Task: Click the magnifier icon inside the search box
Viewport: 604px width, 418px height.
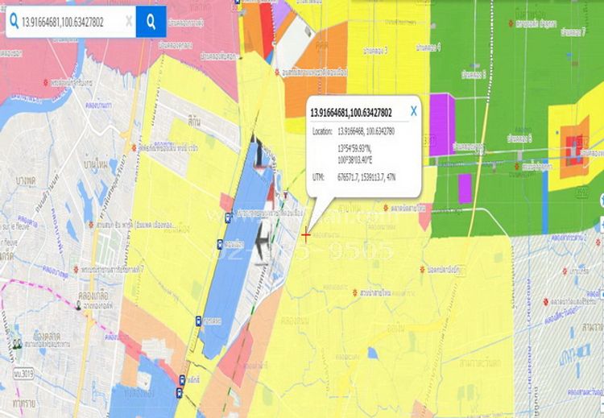Action: 14,23
